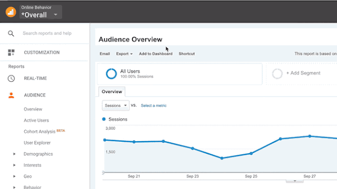
Task: Expand the Interests section
Action: (x=14, y=165)
